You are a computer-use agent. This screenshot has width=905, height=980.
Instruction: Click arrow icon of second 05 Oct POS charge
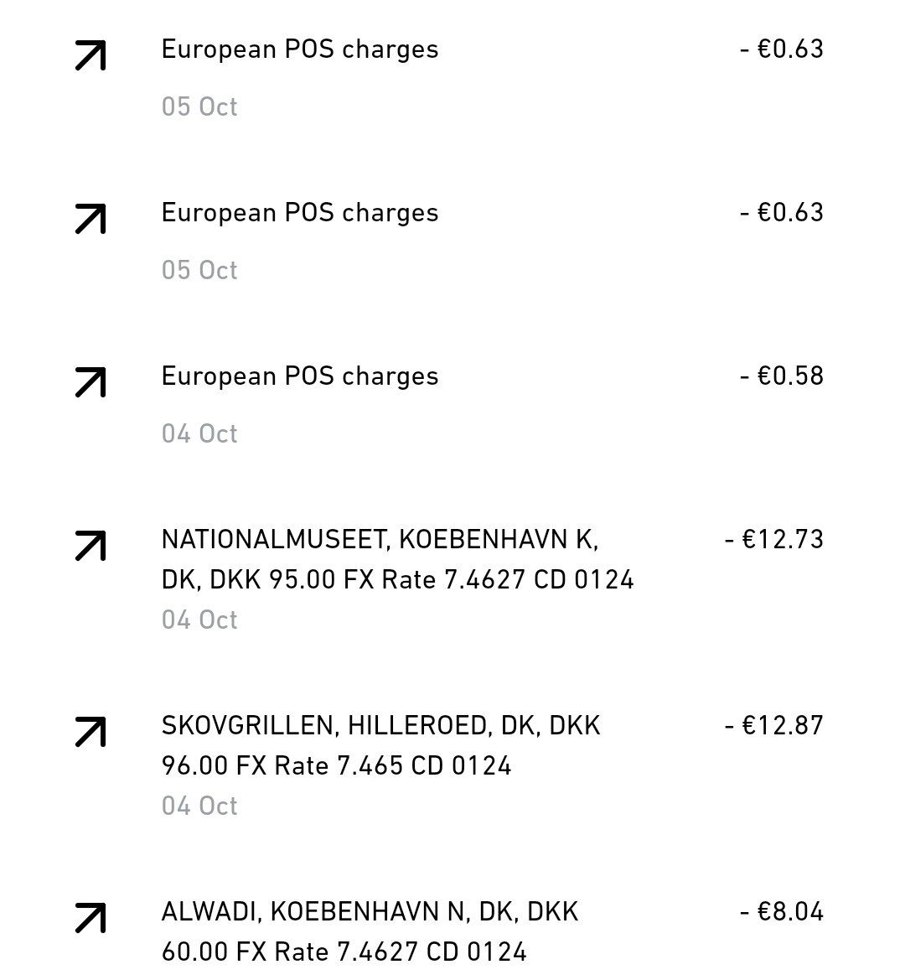coord(90,219)
